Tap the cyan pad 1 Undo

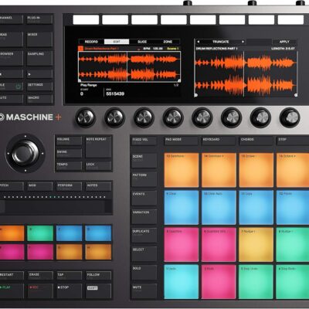[182, 282]
